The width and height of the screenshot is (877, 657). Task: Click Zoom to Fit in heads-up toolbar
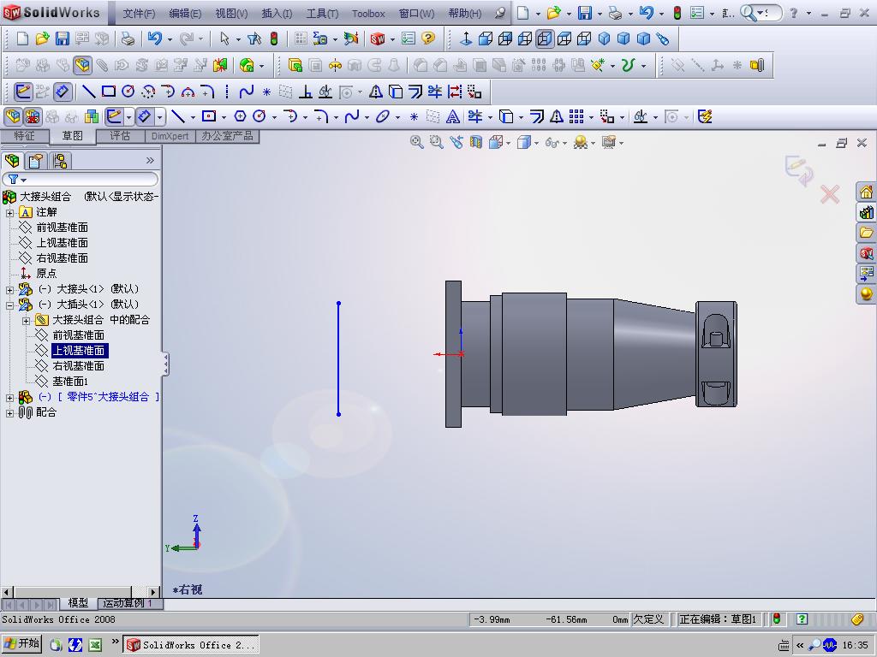click(417, 143)
